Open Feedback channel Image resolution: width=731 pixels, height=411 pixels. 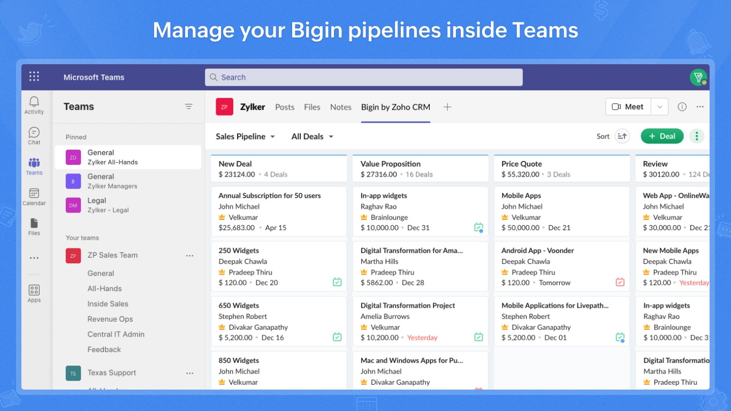(x=104, y=349)
